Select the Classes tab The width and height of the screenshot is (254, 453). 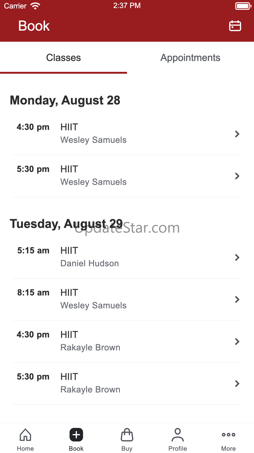[x=63, y=57]
